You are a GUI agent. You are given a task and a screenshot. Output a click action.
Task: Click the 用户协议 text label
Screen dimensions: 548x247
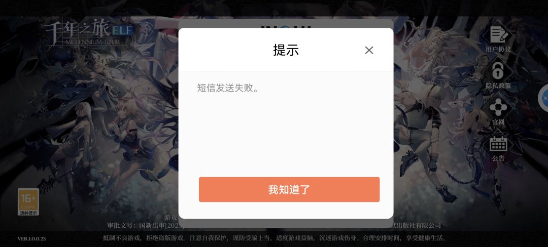coord(498,50)
